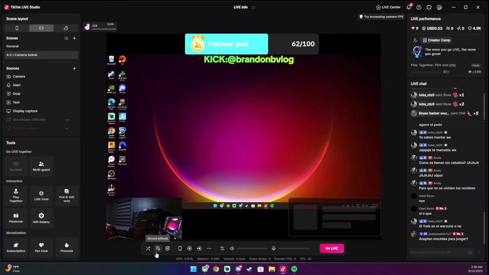Click the replay capture toolbar icon
This screenshot has height=275, width=489.
click(x=199, y=248)
